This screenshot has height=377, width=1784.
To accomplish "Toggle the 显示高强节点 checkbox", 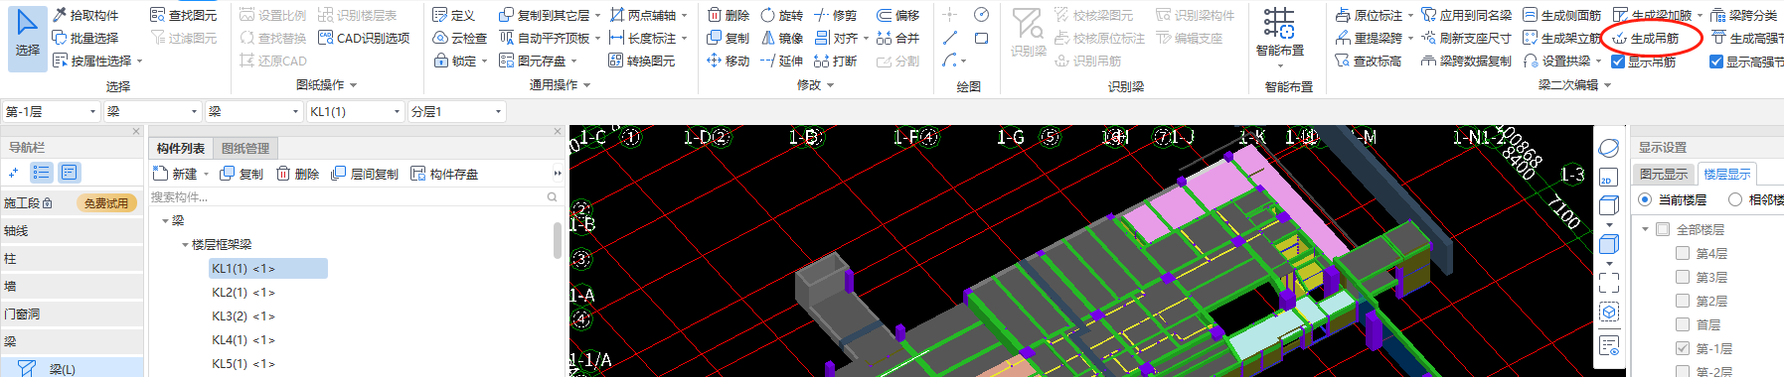I will pos(1716,62).
